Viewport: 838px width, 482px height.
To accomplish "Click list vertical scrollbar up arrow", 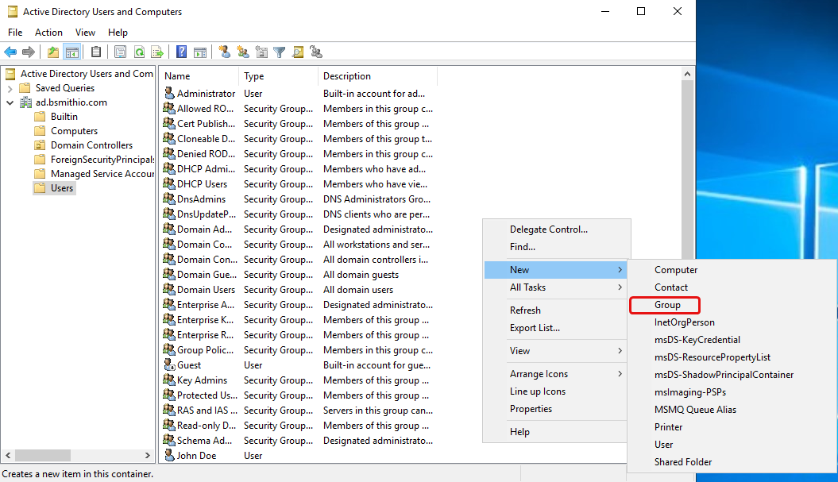I will 687,75.
